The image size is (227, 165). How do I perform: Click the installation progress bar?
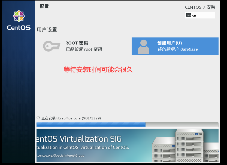point(128,125)
